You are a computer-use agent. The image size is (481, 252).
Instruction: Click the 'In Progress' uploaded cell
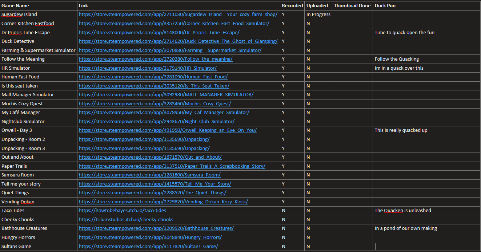pos(318,15)
